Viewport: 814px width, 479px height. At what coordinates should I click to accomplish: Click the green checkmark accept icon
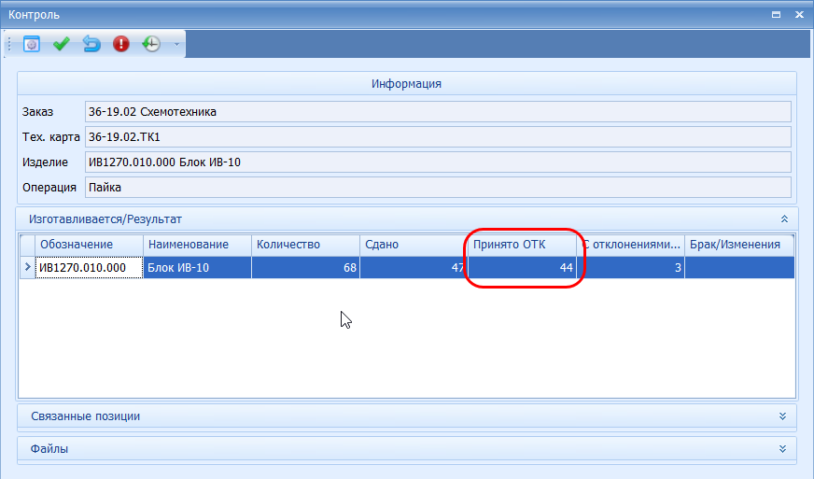62,44
